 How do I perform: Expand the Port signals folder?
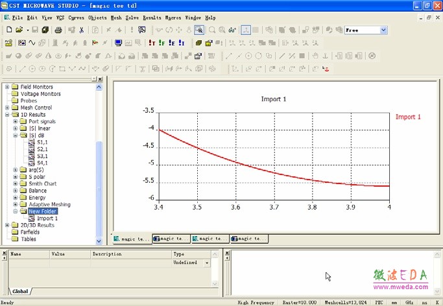(x=16, y=121)
